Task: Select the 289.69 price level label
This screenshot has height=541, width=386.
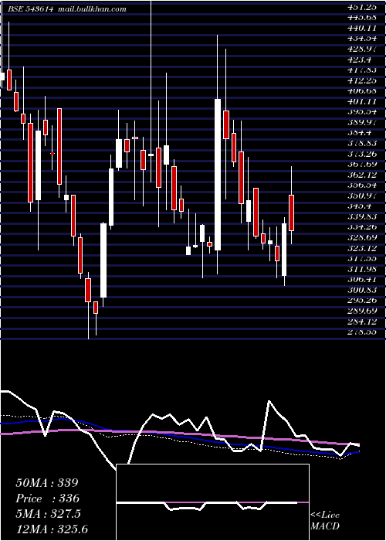Action: click(x=362, y=311)
